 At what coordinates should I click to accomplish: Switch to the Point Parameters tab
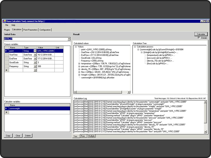(x=30, y=30)
